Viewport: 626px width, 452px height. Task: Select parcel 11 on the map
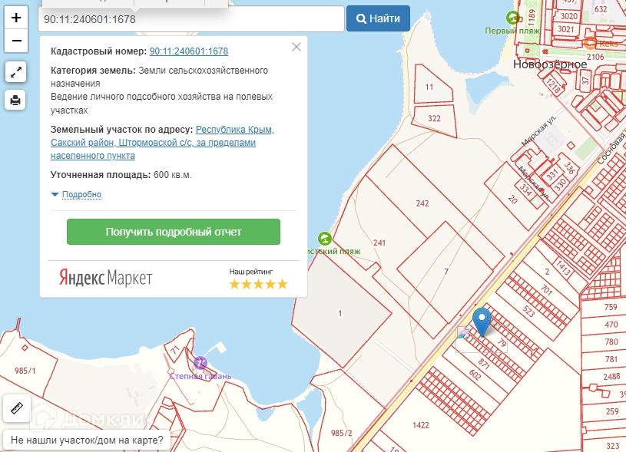[x=429, y=87]
